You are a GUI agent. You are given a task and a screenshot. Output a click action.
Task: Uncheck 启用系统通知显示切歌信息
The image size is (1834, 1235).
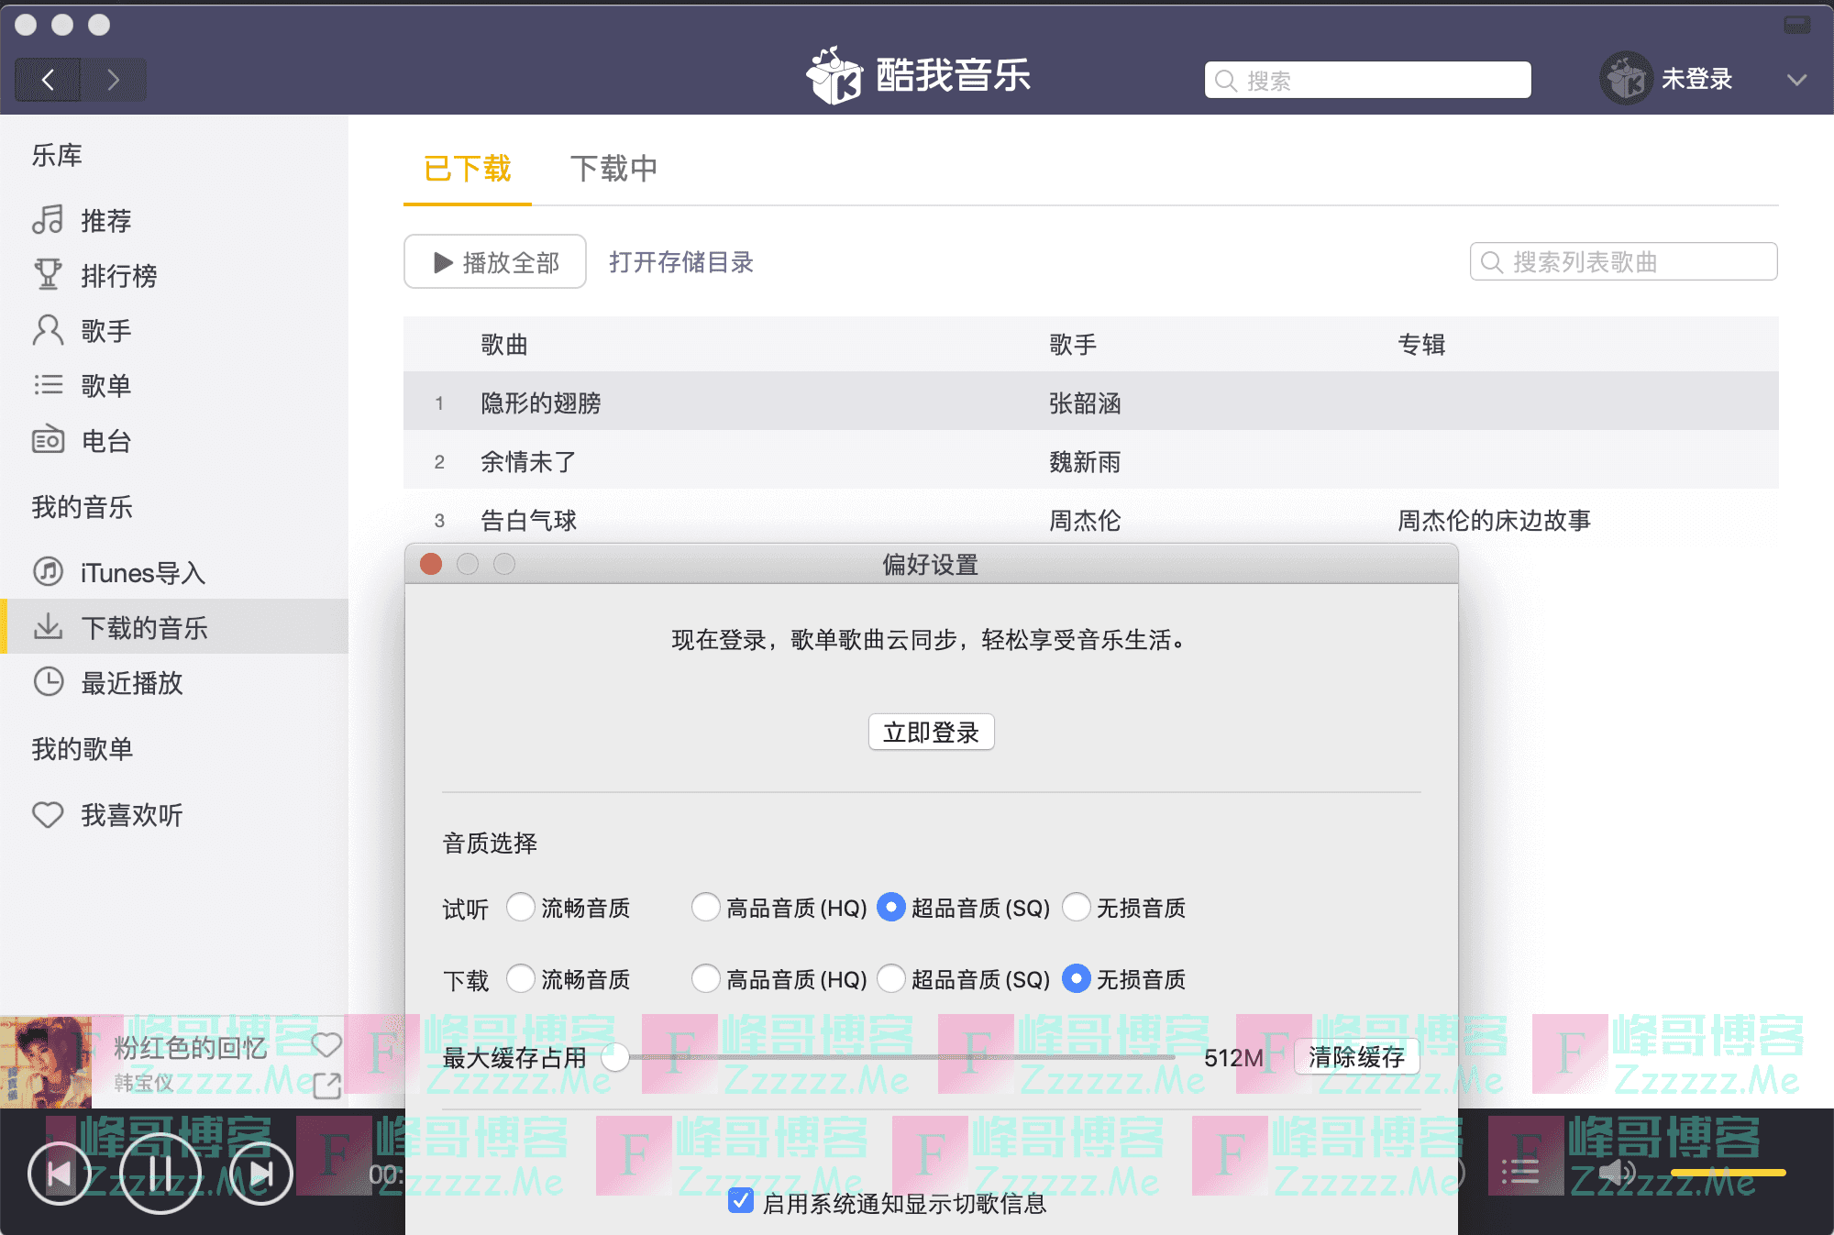(x=741, y=1201)
